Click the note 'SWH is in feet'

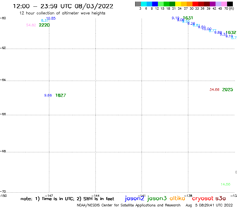(x=99, y=199)
